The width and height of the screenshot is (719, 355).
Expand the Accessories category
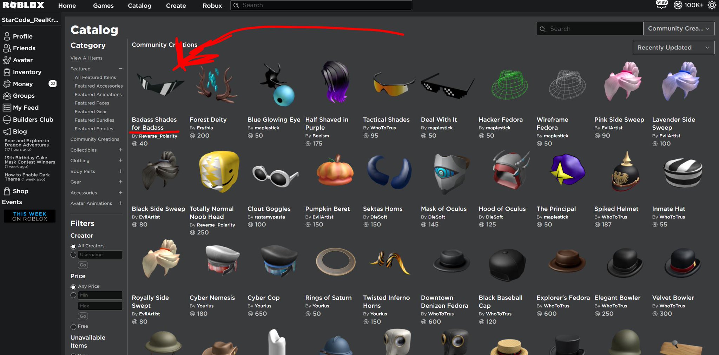(120, 193)
